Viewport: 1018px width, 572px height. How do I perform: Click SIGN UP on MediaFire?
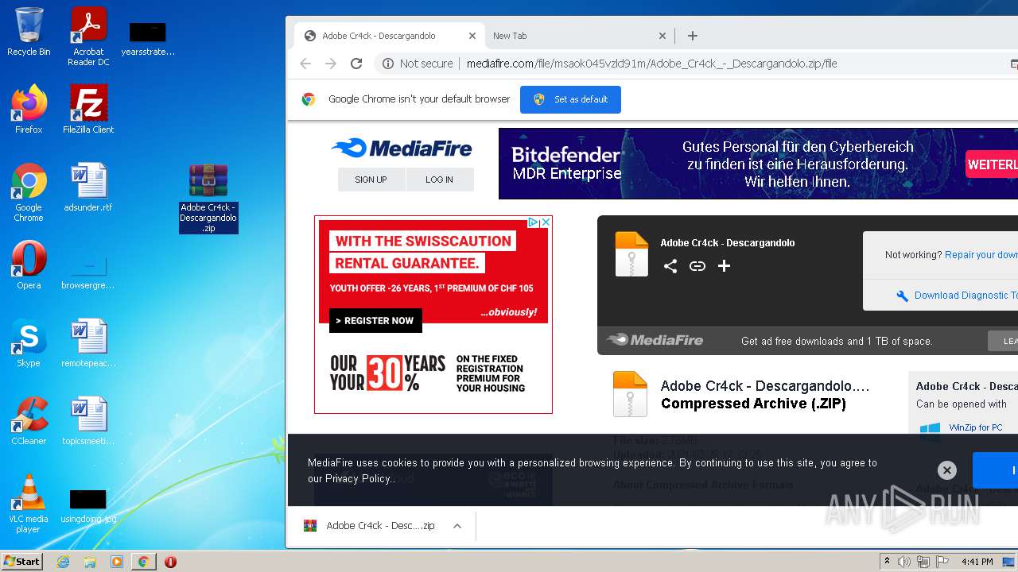tap(371, 180)
